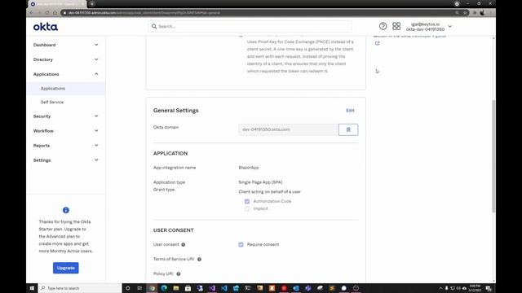Open Task View on the taskbar
The image size is (522, 293).
[139, 288]
